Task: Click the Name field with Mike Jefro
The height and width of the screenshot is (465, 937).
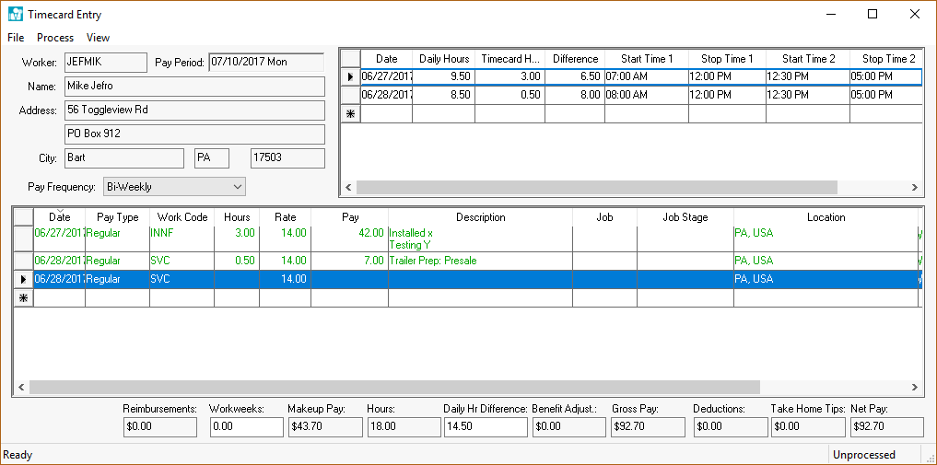Action: click(x=193, y=87)
